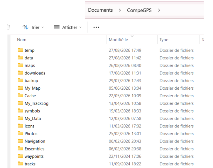Click date 06/02/2026 20:38
This screenshot has width=213, height=168.
click(125, 149)
